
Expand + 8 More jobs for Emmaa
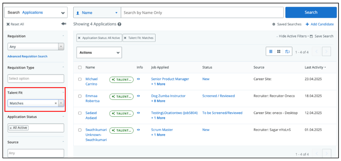[x=158, y=101]
